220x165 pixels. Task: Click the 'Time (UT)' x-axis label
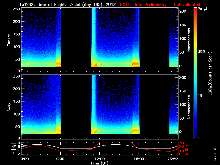click(100, 163)
